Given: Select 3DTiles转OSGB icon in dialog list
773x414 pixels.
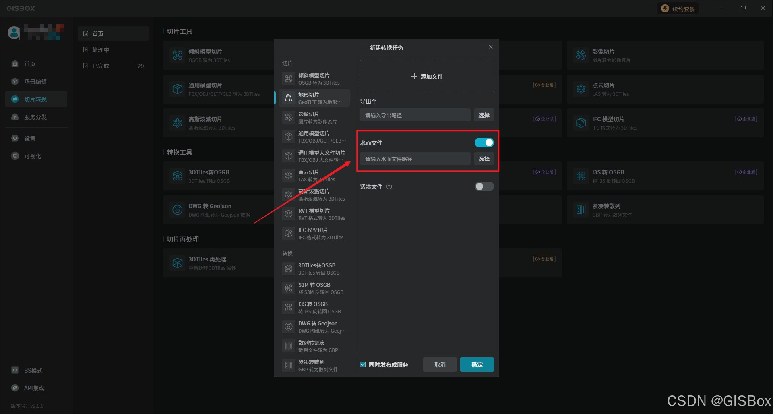Looking at the screenshot, I should click(289, 269).
